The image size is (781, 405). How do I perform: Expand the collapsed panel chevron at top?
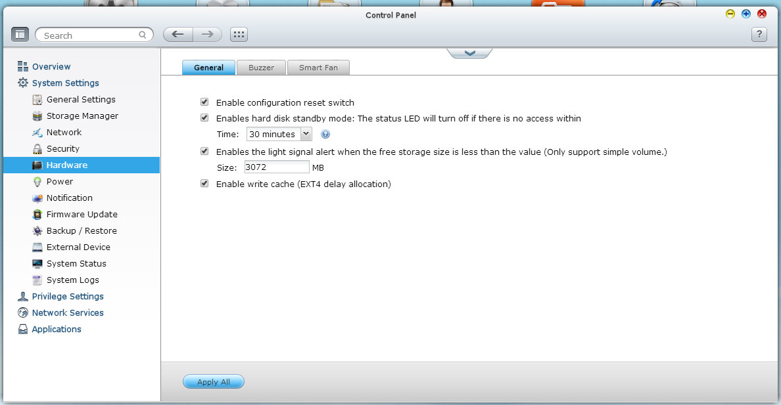coord(469,53)
